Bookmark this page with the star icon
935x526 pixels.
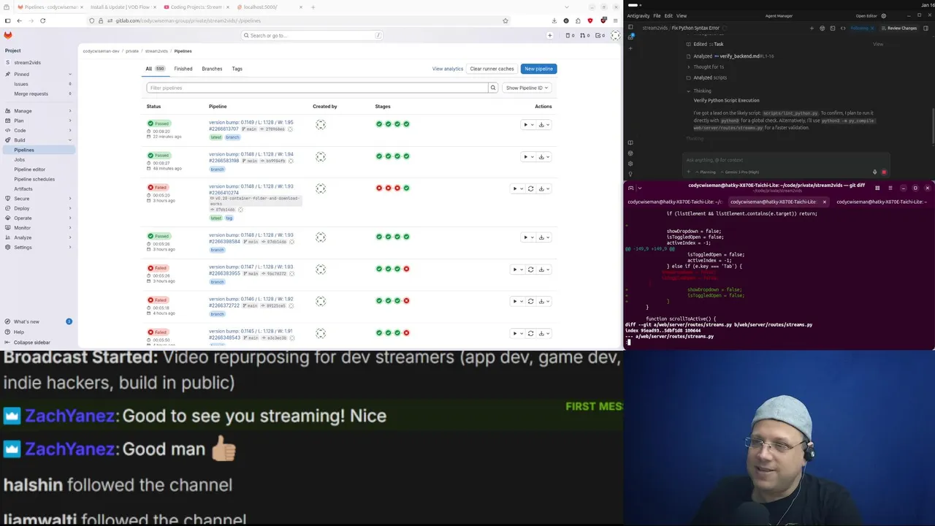coord(505,20)
